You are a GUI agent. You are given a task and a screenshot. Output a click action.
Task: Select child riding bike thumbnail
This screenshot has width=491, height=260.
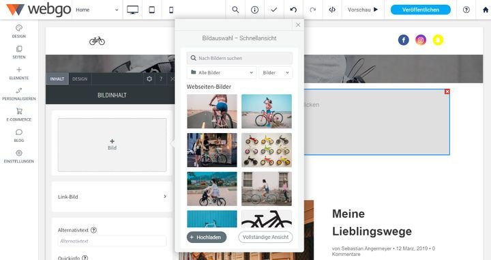coord(212,188)
